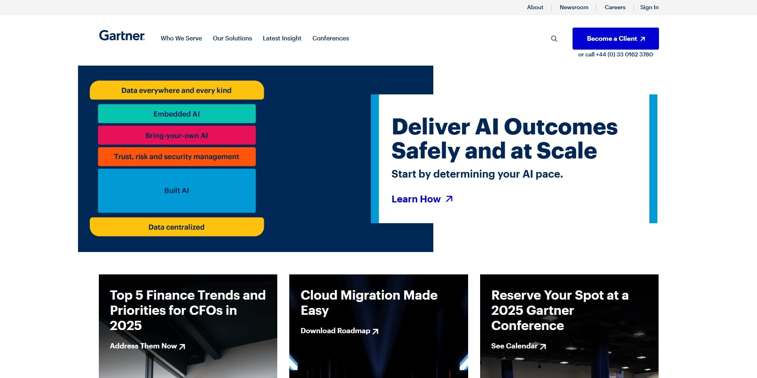Click the Deliver AI Outcomes headline
The width and height of the screenshot is (757, 378).
[x=505, y=139]
